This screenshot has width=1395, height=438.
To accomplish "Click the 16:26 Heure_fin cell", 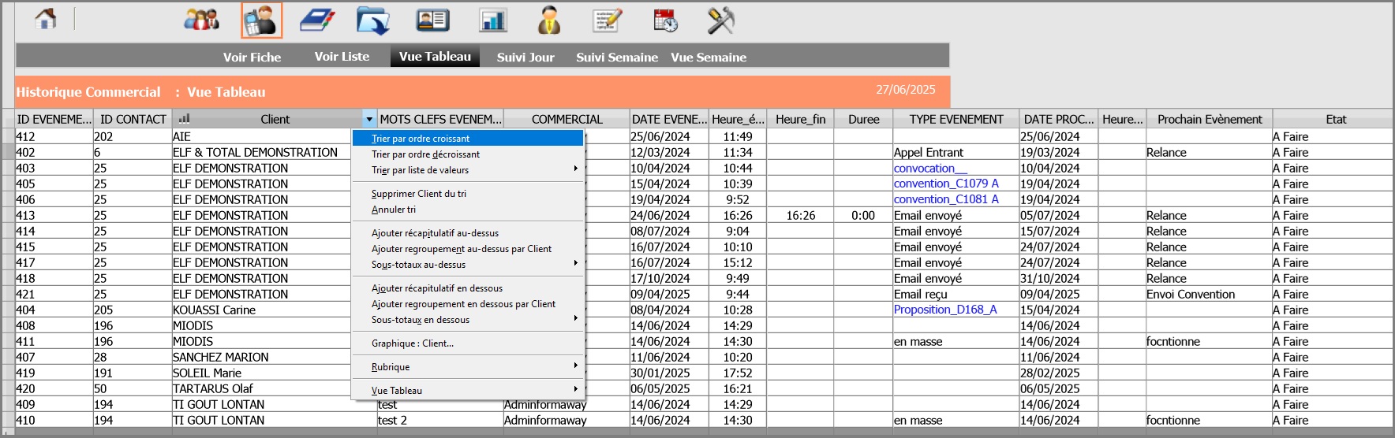I will pos(800,215).
